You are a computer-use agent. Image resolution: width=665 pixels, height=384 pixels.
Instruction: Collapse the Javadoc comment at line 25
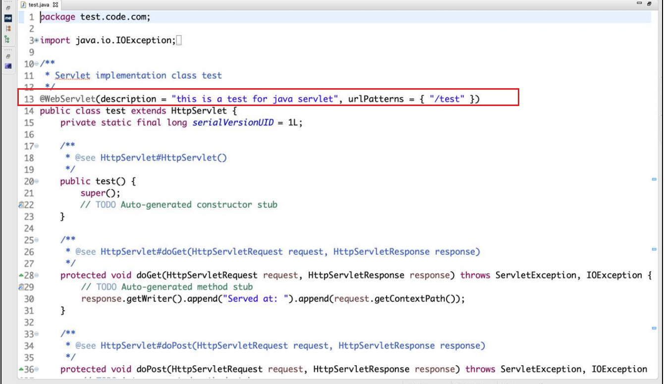pyautogui.click(x=37, y=240)
